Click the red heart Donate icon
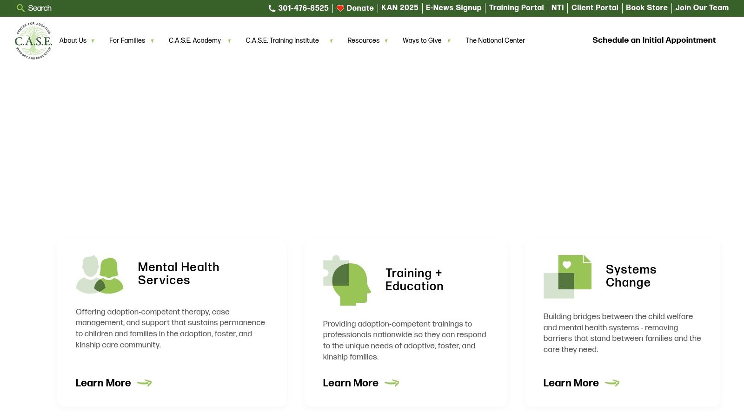This screenshot has height=418, width=744. [x=341, y=8]
